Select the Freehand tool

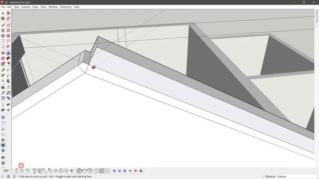tap(8, 25)
